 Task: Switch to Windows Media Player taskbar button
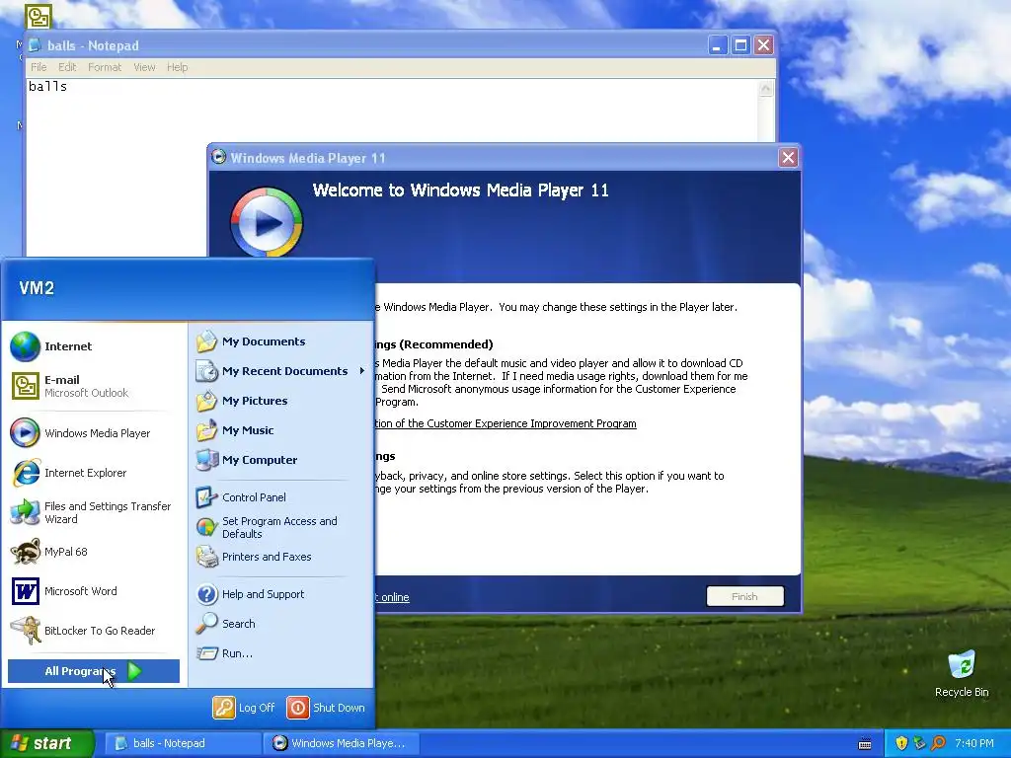(342, 743)
